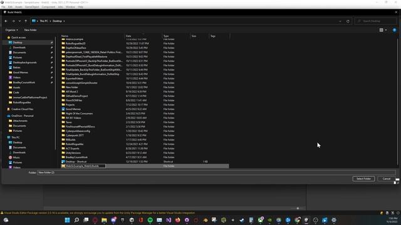Open the Unity Window menu
Viewport: 401px width, 225px height.
click(x=70, y=7)
